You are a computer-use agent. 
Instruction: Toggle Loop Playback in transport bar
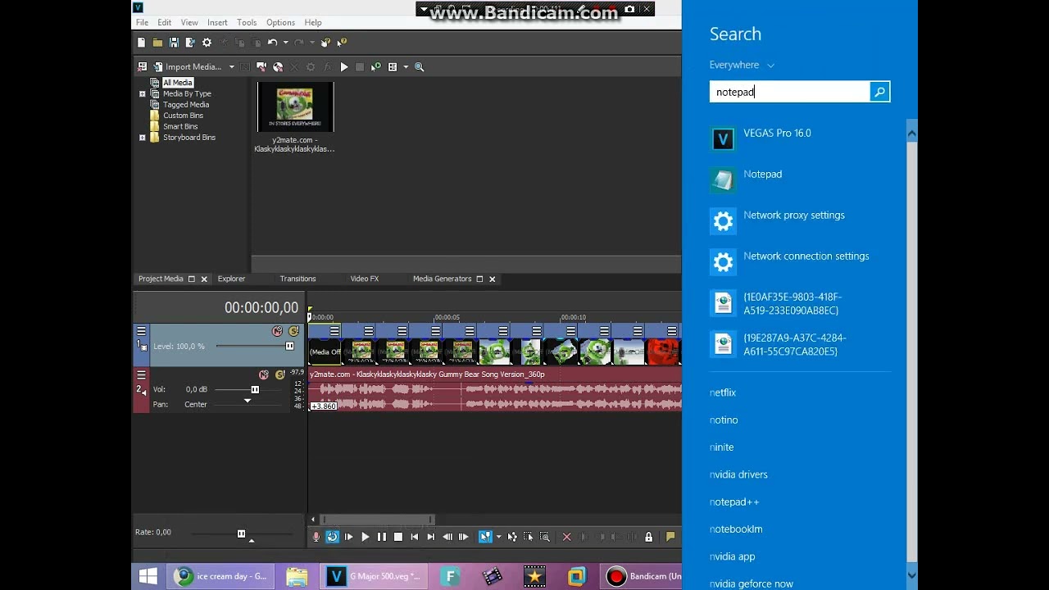332,537
